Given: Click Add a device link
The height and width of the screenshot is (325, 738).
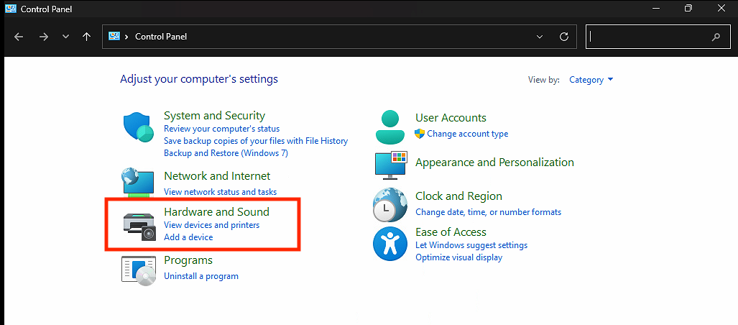Looking at the screenshot, I should [188, 237].
